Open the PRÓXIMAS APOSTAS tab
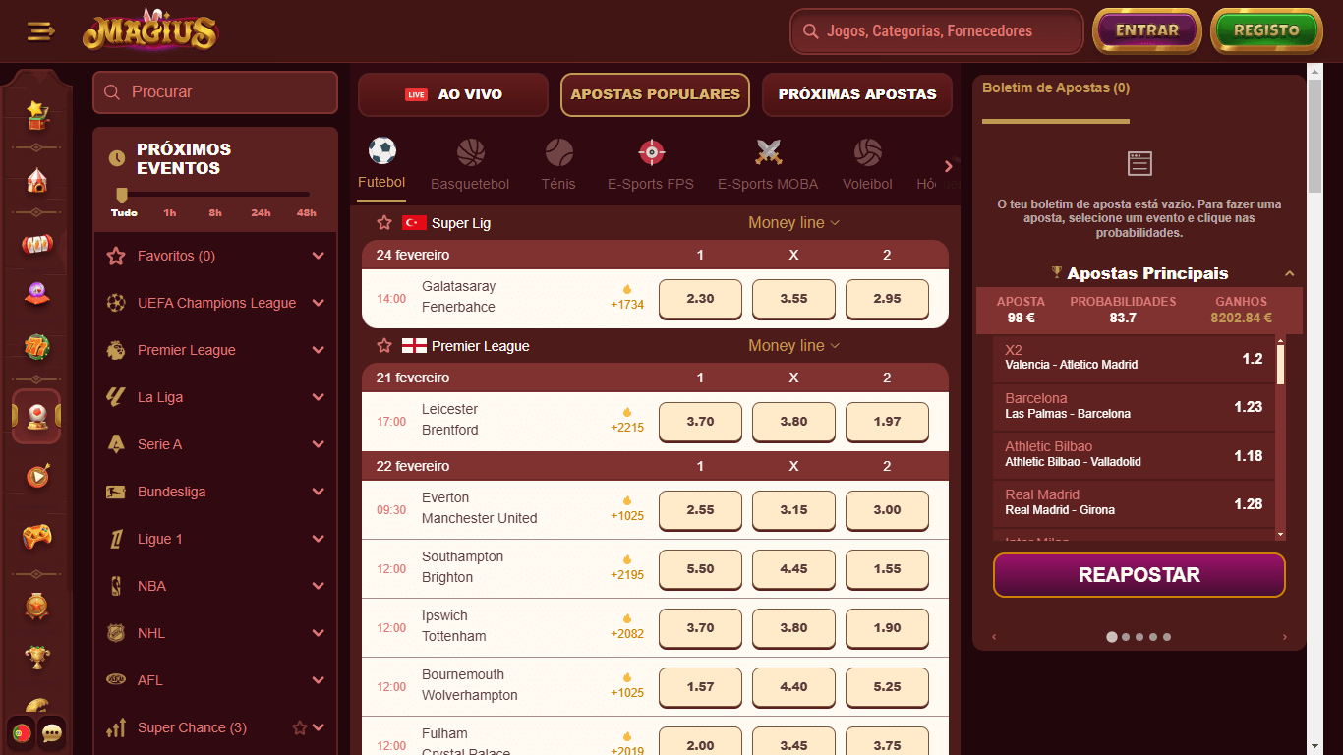1343x755 pixels. [x=856, y=94]
